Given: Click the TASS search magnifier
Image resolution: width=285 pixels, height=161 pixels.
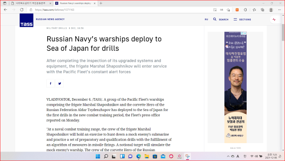Looking at the screenshot, I should pos(215,19).
